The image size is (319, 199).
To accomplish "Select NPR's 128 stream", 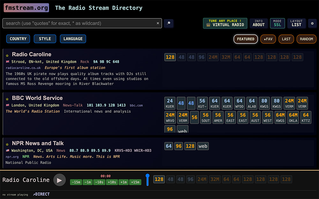I will 190,146.
